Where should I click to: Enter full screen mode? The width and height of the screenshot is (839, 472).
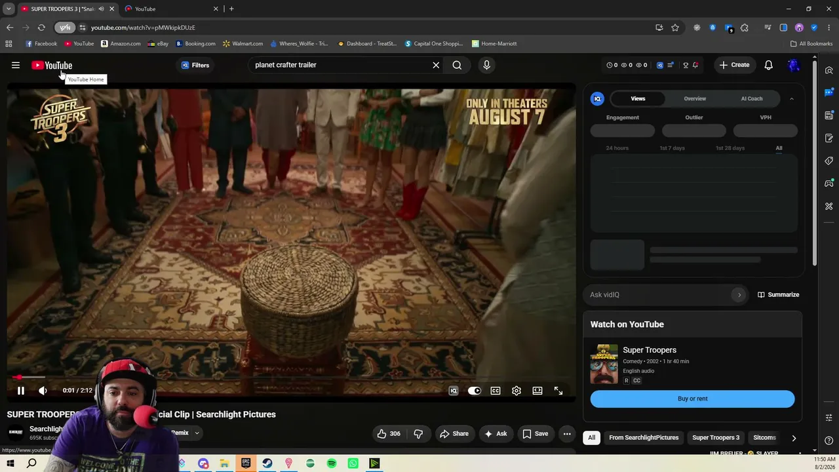(558, 391)
